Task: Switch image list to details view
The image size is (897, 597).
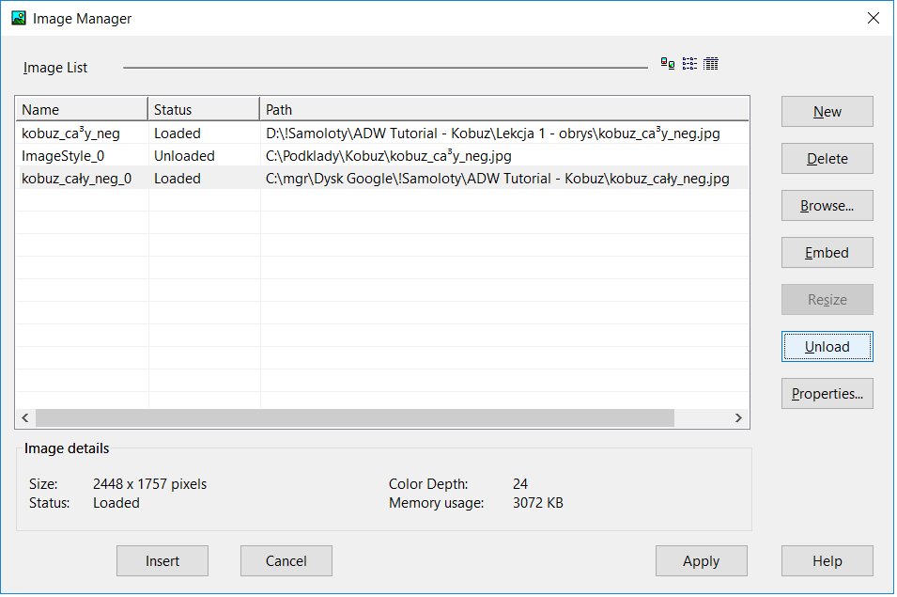Action: [711, 64]
